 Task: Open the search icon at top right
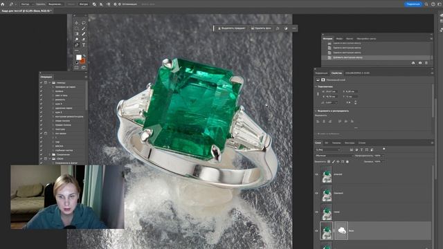click(426, 4)
